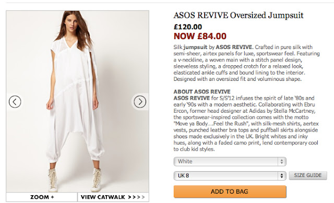Screen dimensions: 334x203
Task: Add the jumpsuit to bag
Action: point(230,192)
